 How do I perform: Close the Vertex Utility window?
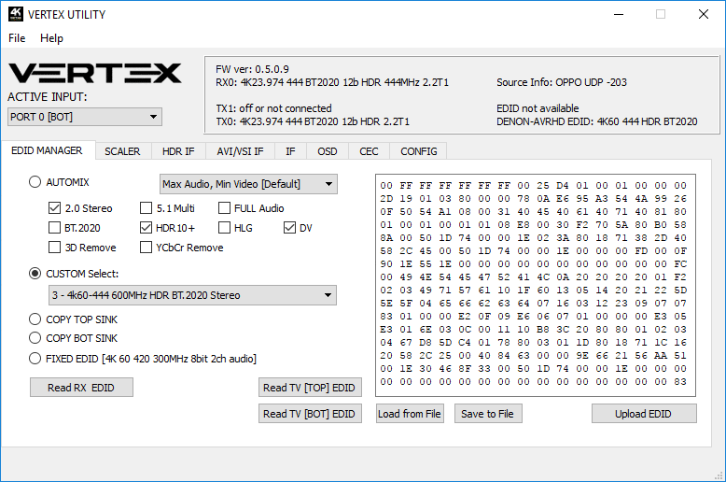[704, 14]
